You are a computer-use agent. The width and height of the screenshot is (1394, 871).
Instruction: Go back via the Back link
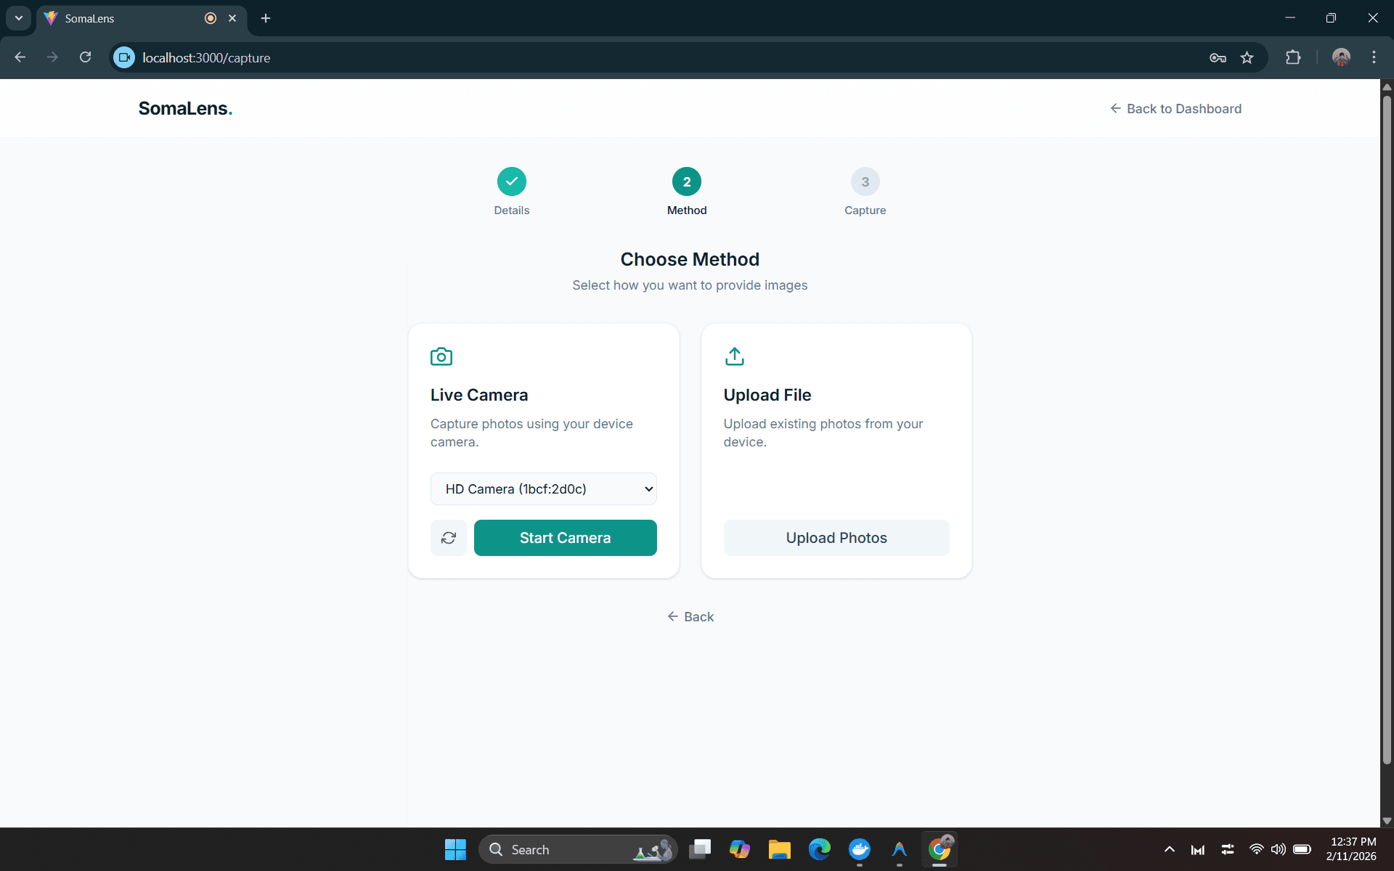(690, 617)
